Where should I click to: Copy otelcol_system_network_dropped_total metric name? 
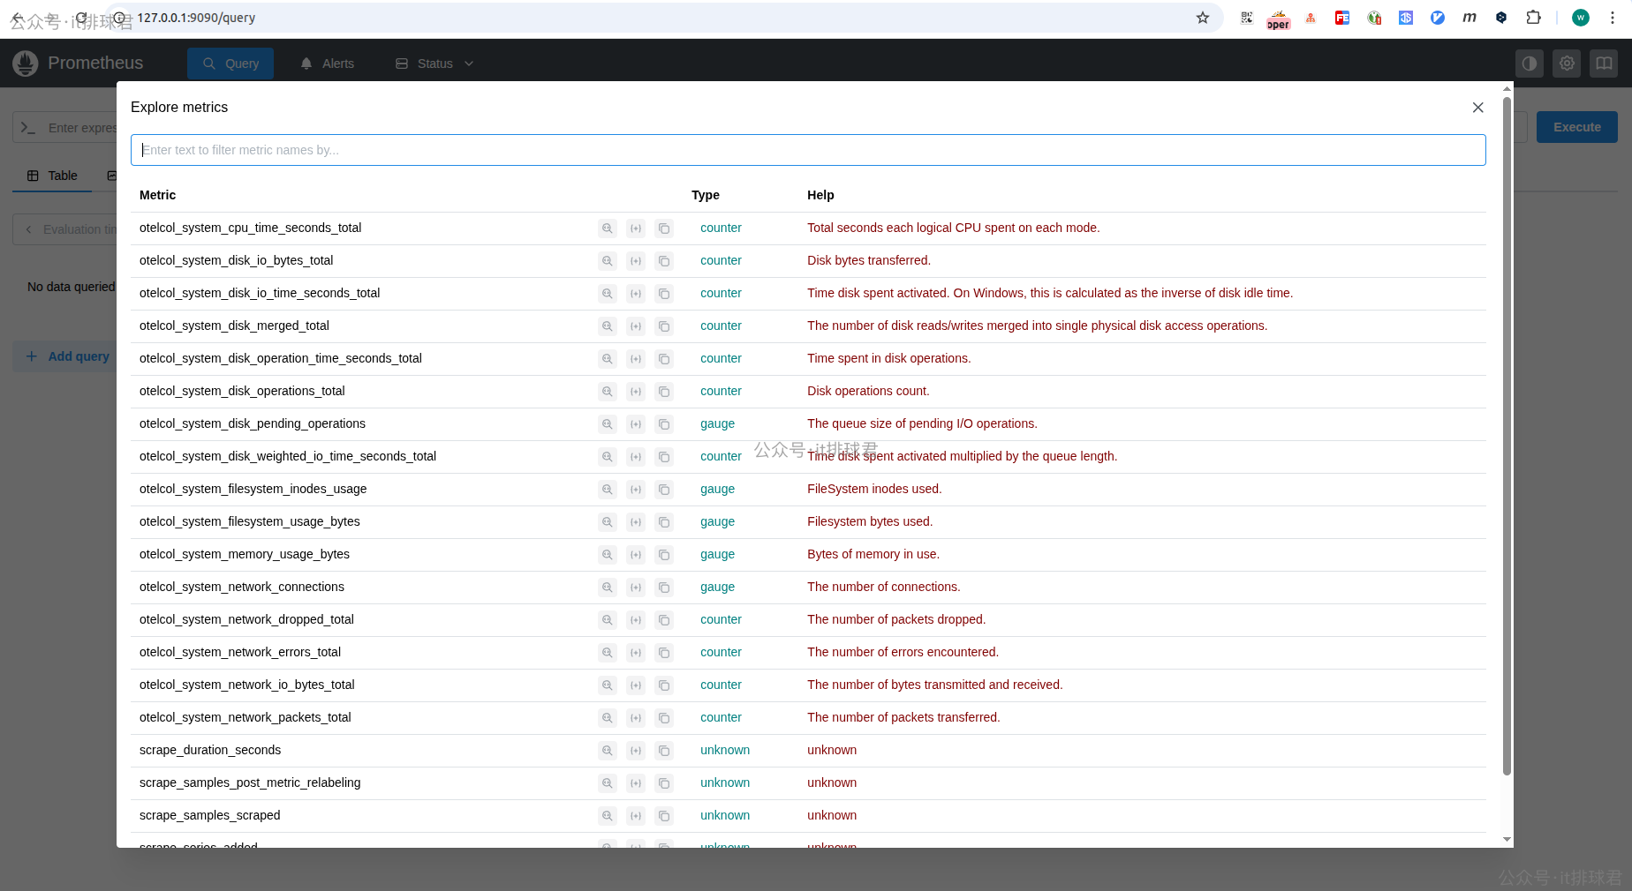664,620
